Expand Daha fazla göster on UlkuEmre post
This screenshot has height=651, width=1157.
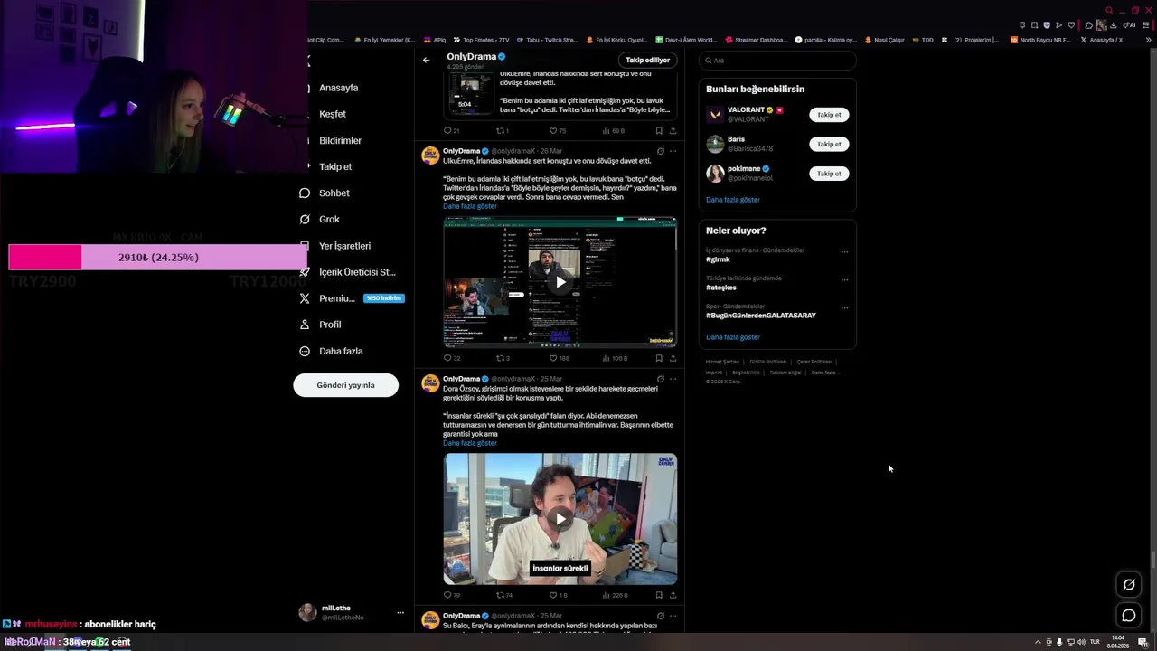coord(470,206)
